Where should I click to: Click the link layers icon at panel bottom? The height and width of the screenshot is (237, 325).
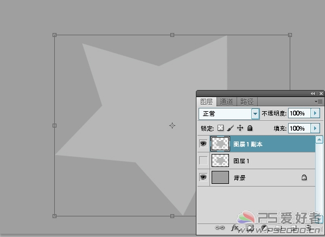pyautogui.click(x=220, y=228)
